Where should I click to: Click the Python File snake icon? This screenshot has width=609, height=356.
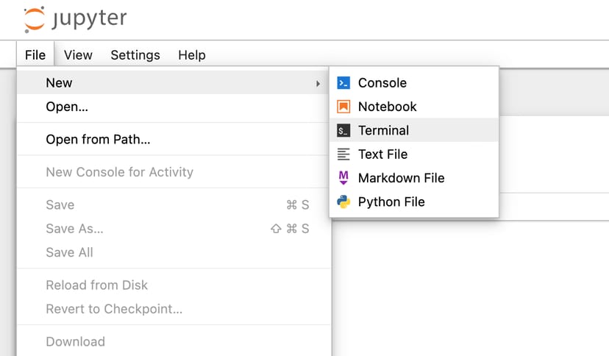click(x=343, y=202)
